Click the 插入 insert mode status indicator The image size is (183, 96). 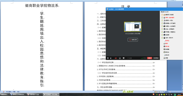tap(19, 92)
